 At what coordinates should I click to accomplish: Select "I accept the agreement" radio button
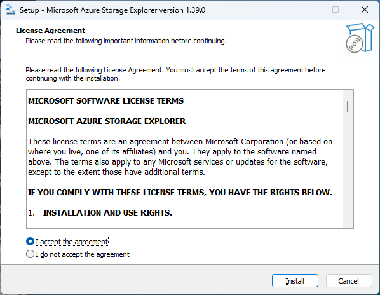[x=30, y=242]
